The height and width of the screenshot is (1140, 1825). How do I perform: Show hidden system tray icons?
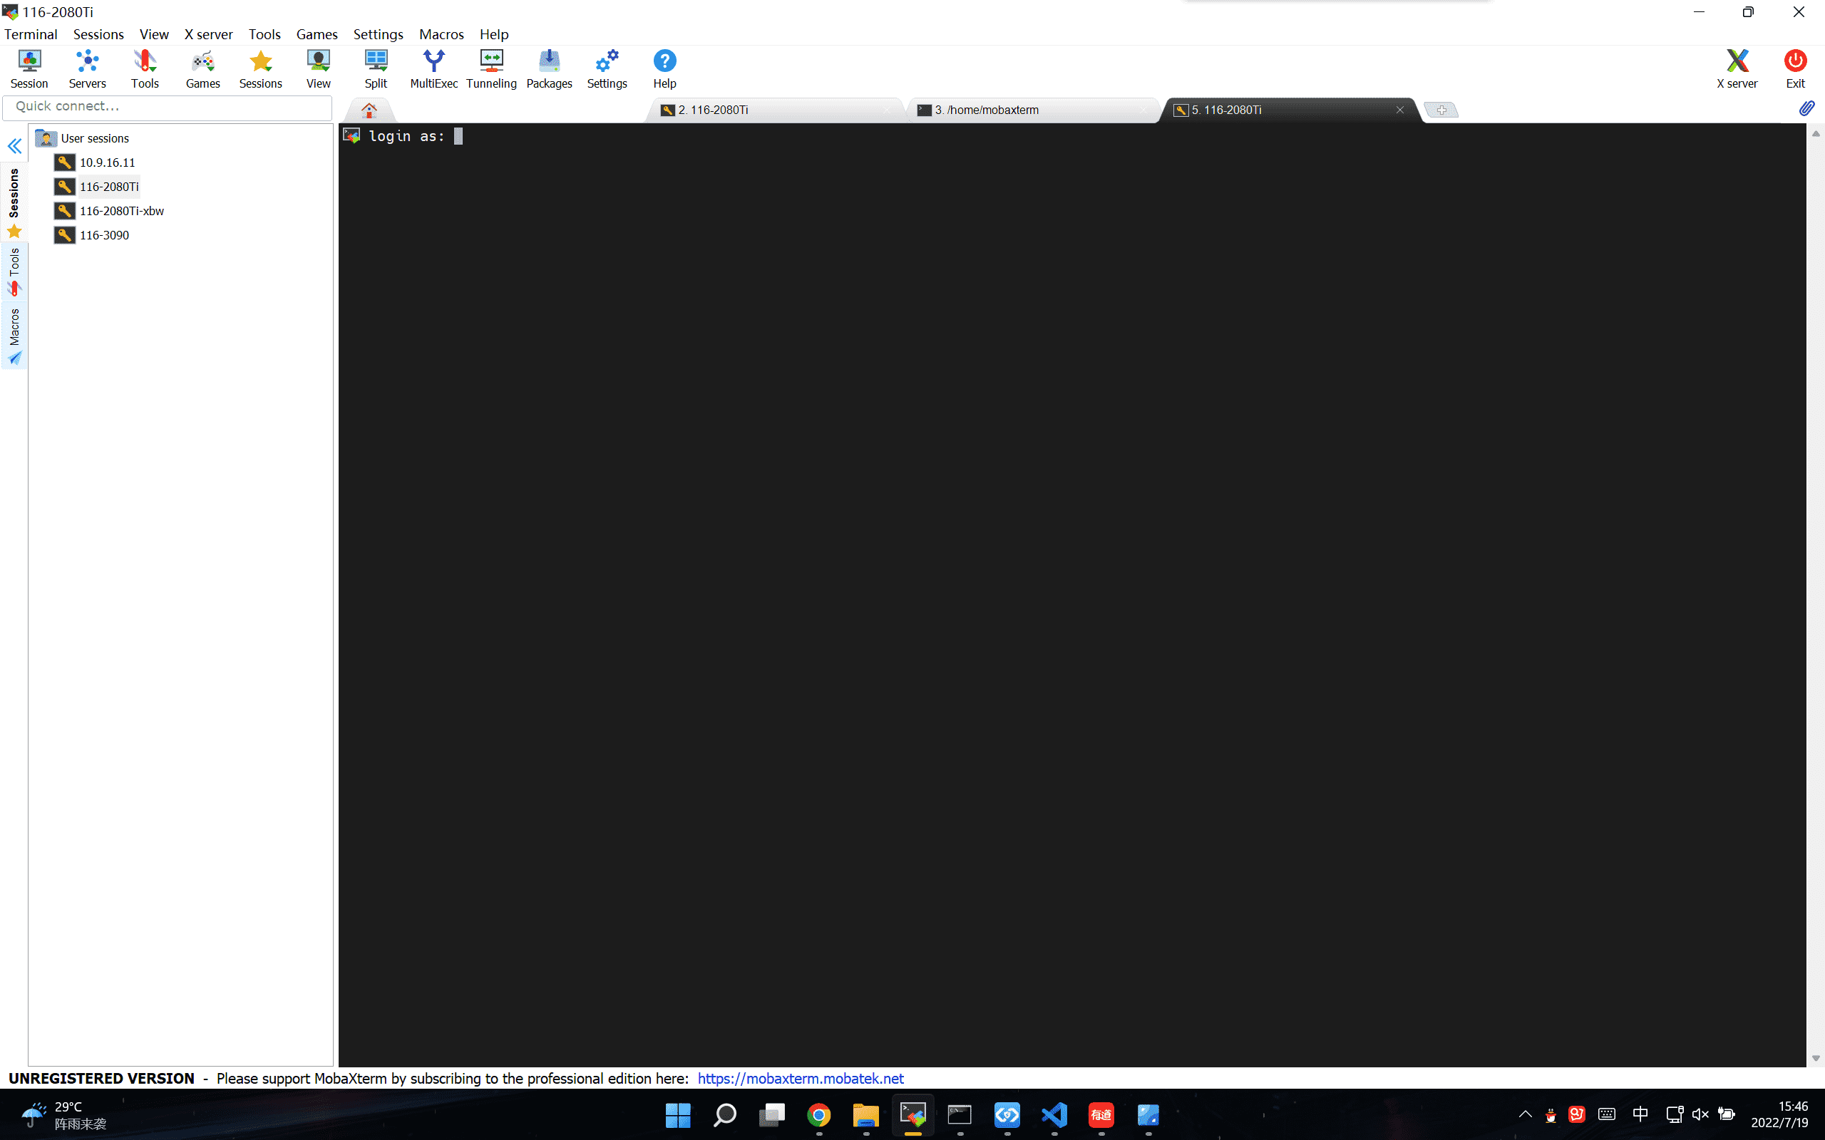coord(1525,1114)
